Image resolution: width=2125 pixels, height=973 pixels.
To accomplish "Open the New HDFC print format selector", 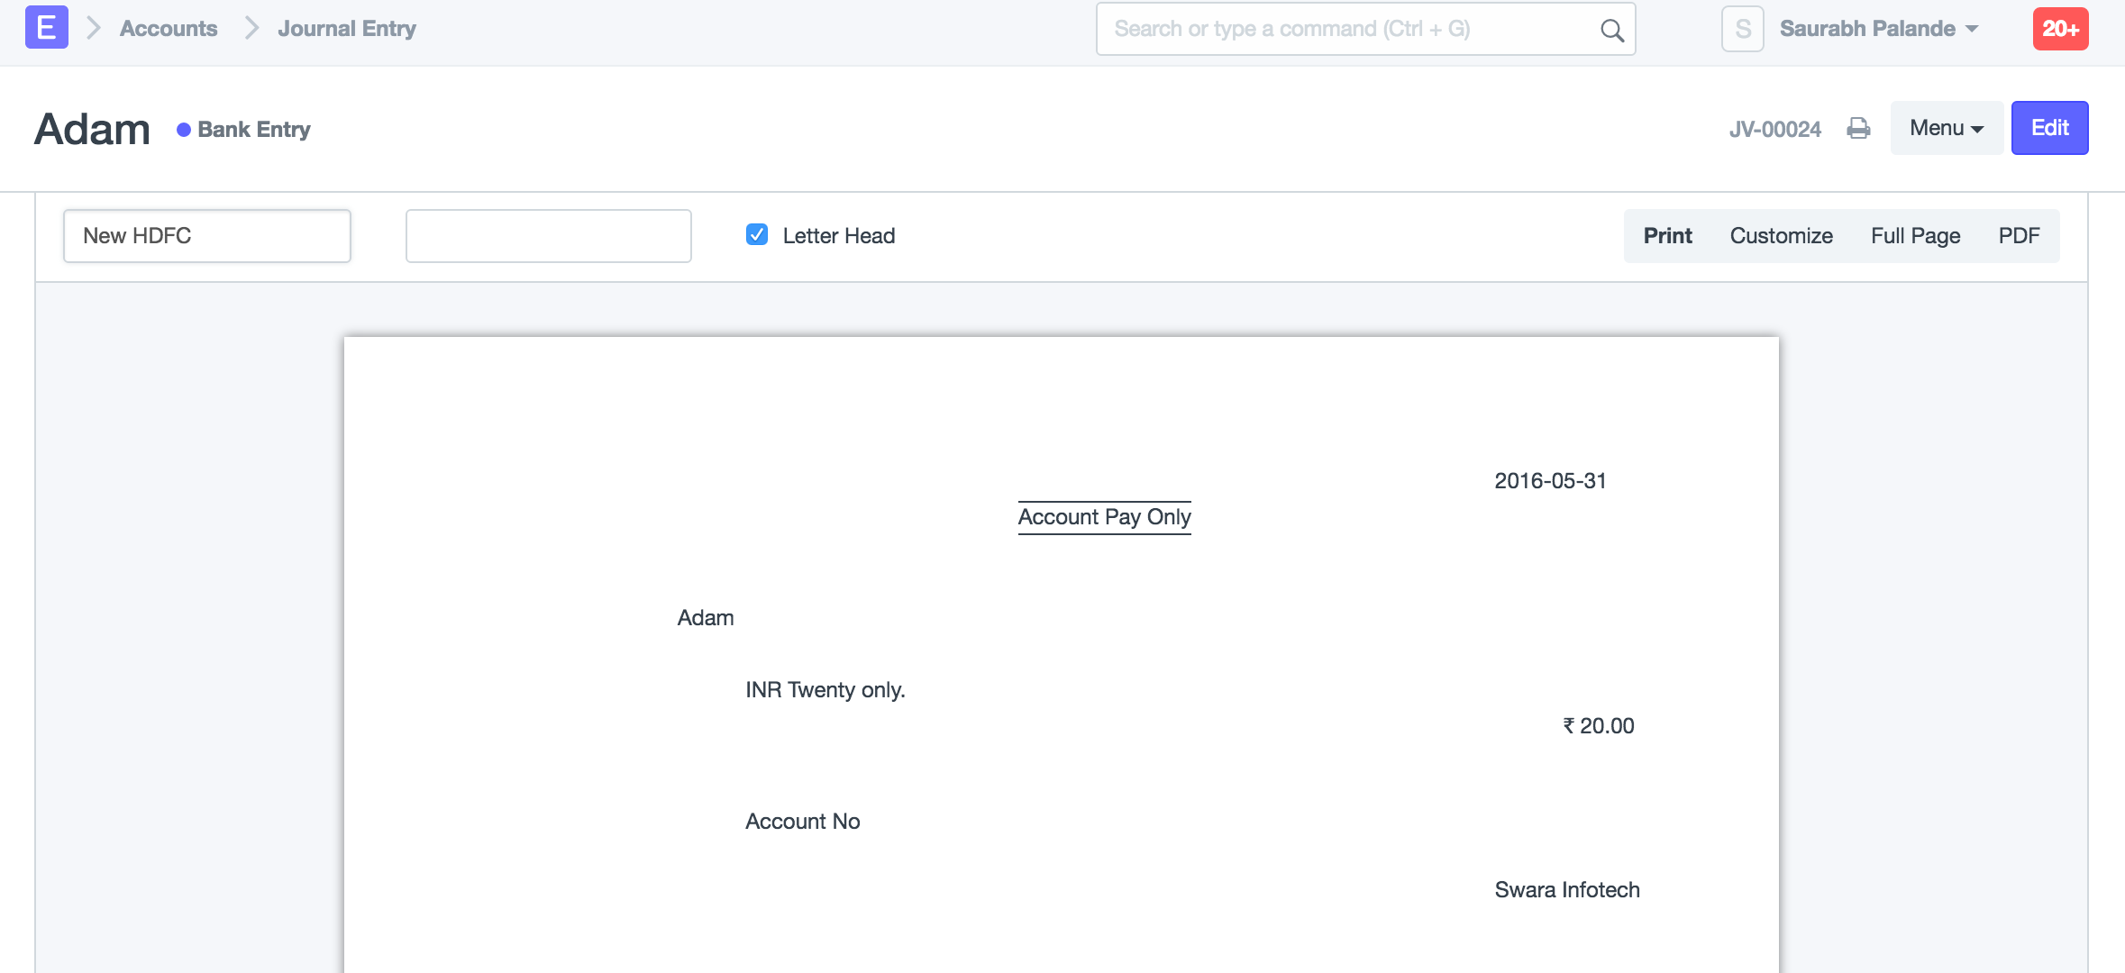I will pyautogui.click(x=207, y=236).
